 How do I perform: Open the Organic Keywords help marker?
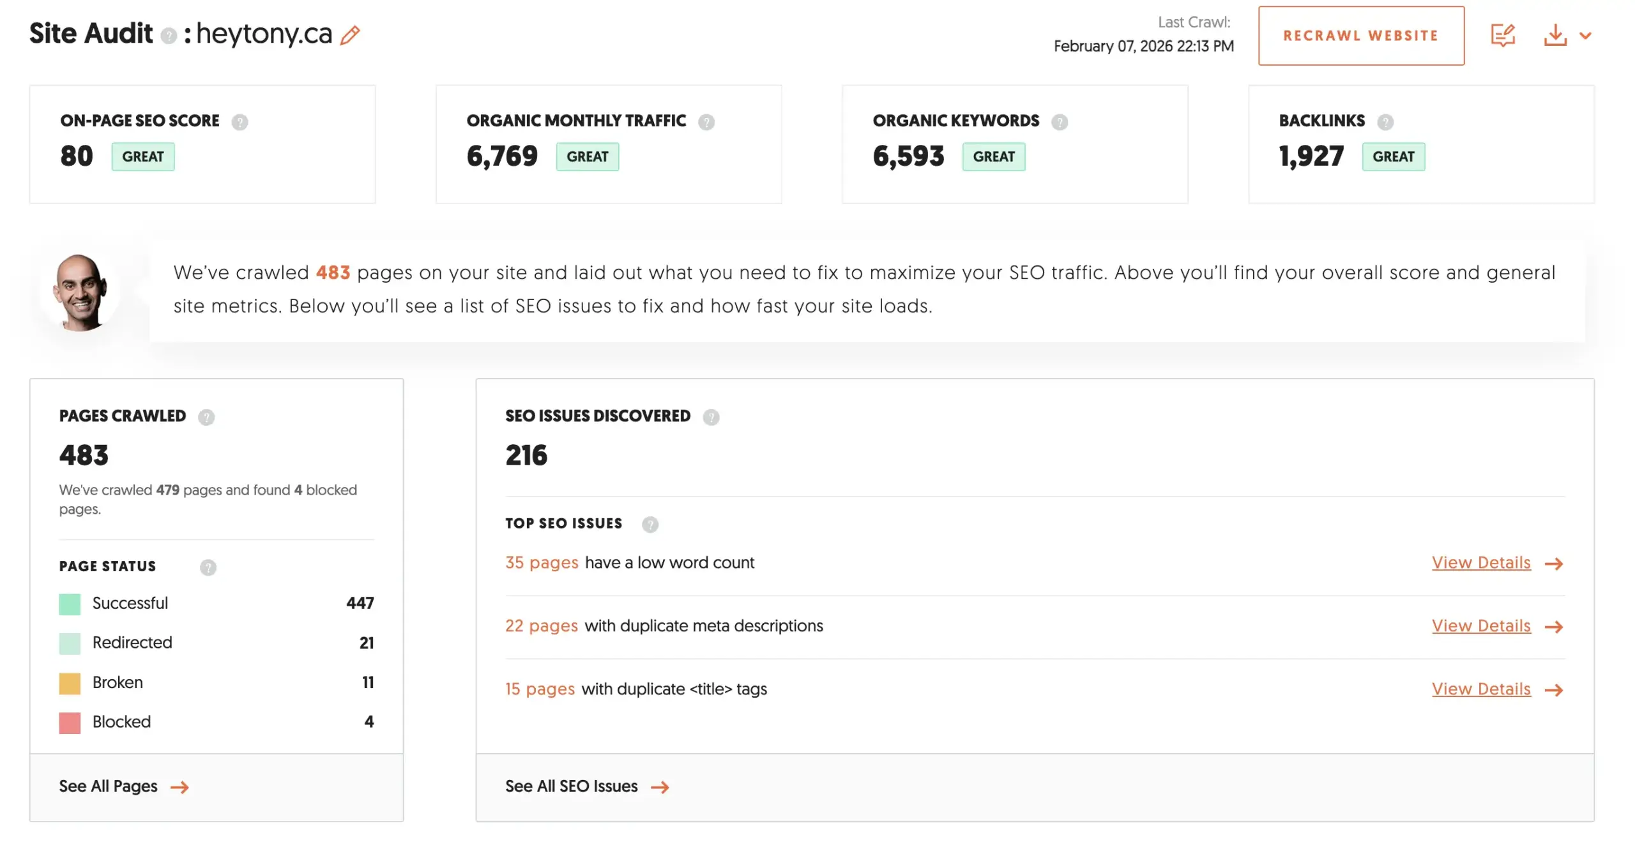tap(1059, 122)
